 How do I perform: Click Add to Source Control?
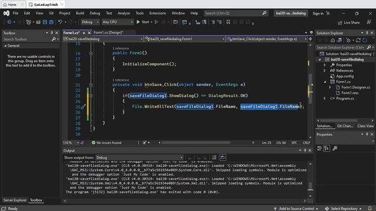(x=296, y=209)
